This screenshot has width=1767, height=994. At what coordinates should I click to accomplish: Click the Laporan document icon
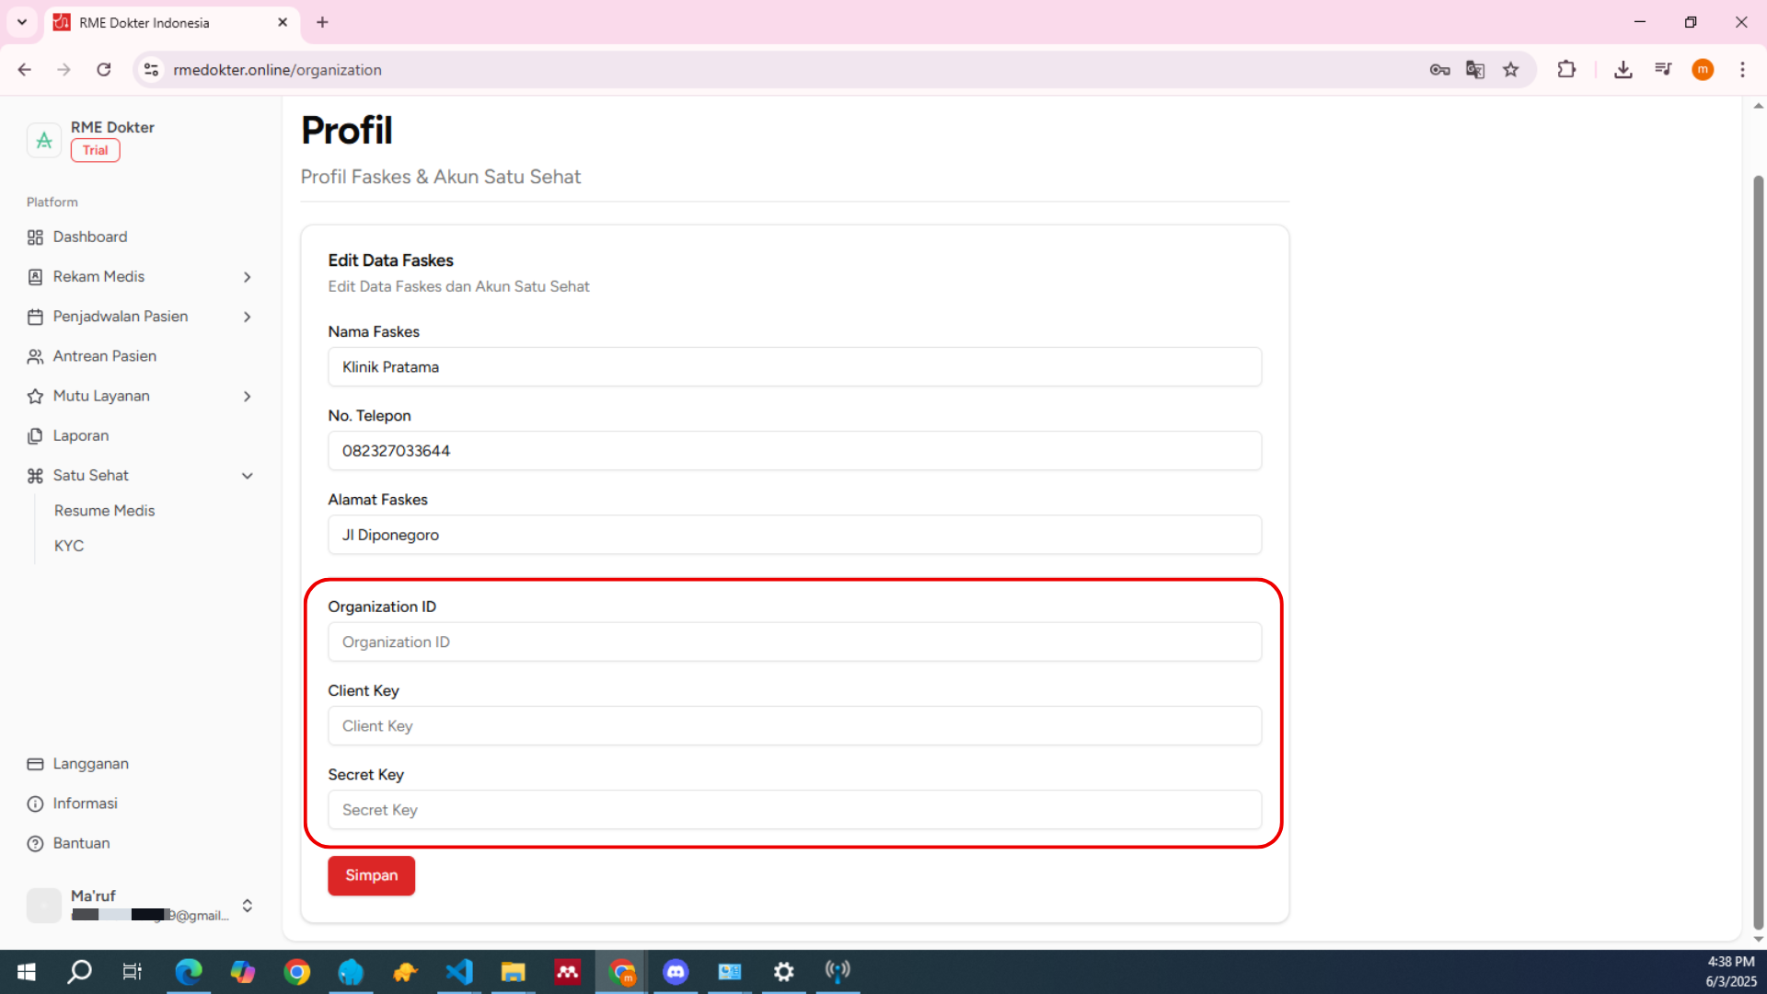pyautogui.click(x=35, y=436)
